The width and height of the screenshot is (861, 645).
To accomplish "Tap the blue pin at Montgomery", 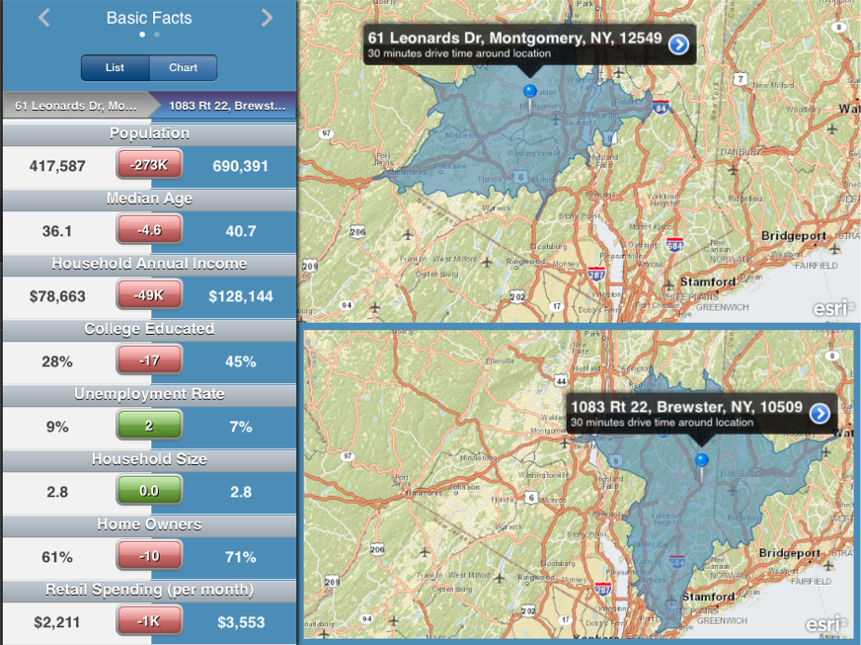I will tap(529, 92).
